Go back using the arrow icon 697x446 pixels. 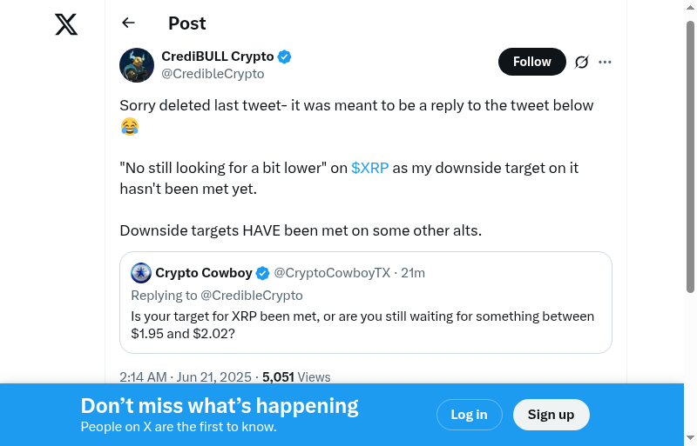(x=129, y=23)
